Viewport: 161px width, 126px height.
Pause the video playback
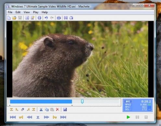(x=137, y=117)
